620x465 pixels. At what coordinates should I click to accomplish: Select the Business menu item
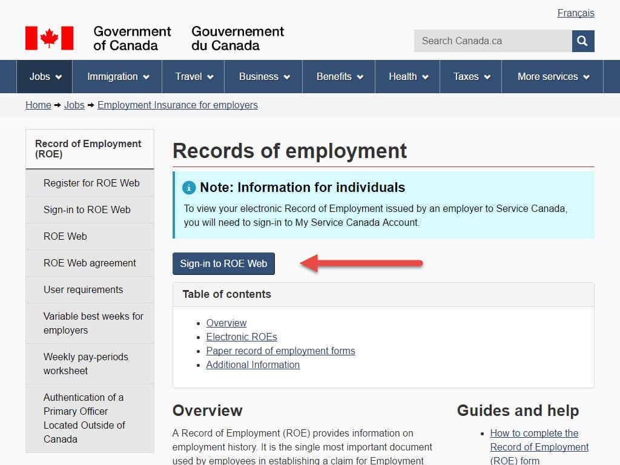(263, 76)
